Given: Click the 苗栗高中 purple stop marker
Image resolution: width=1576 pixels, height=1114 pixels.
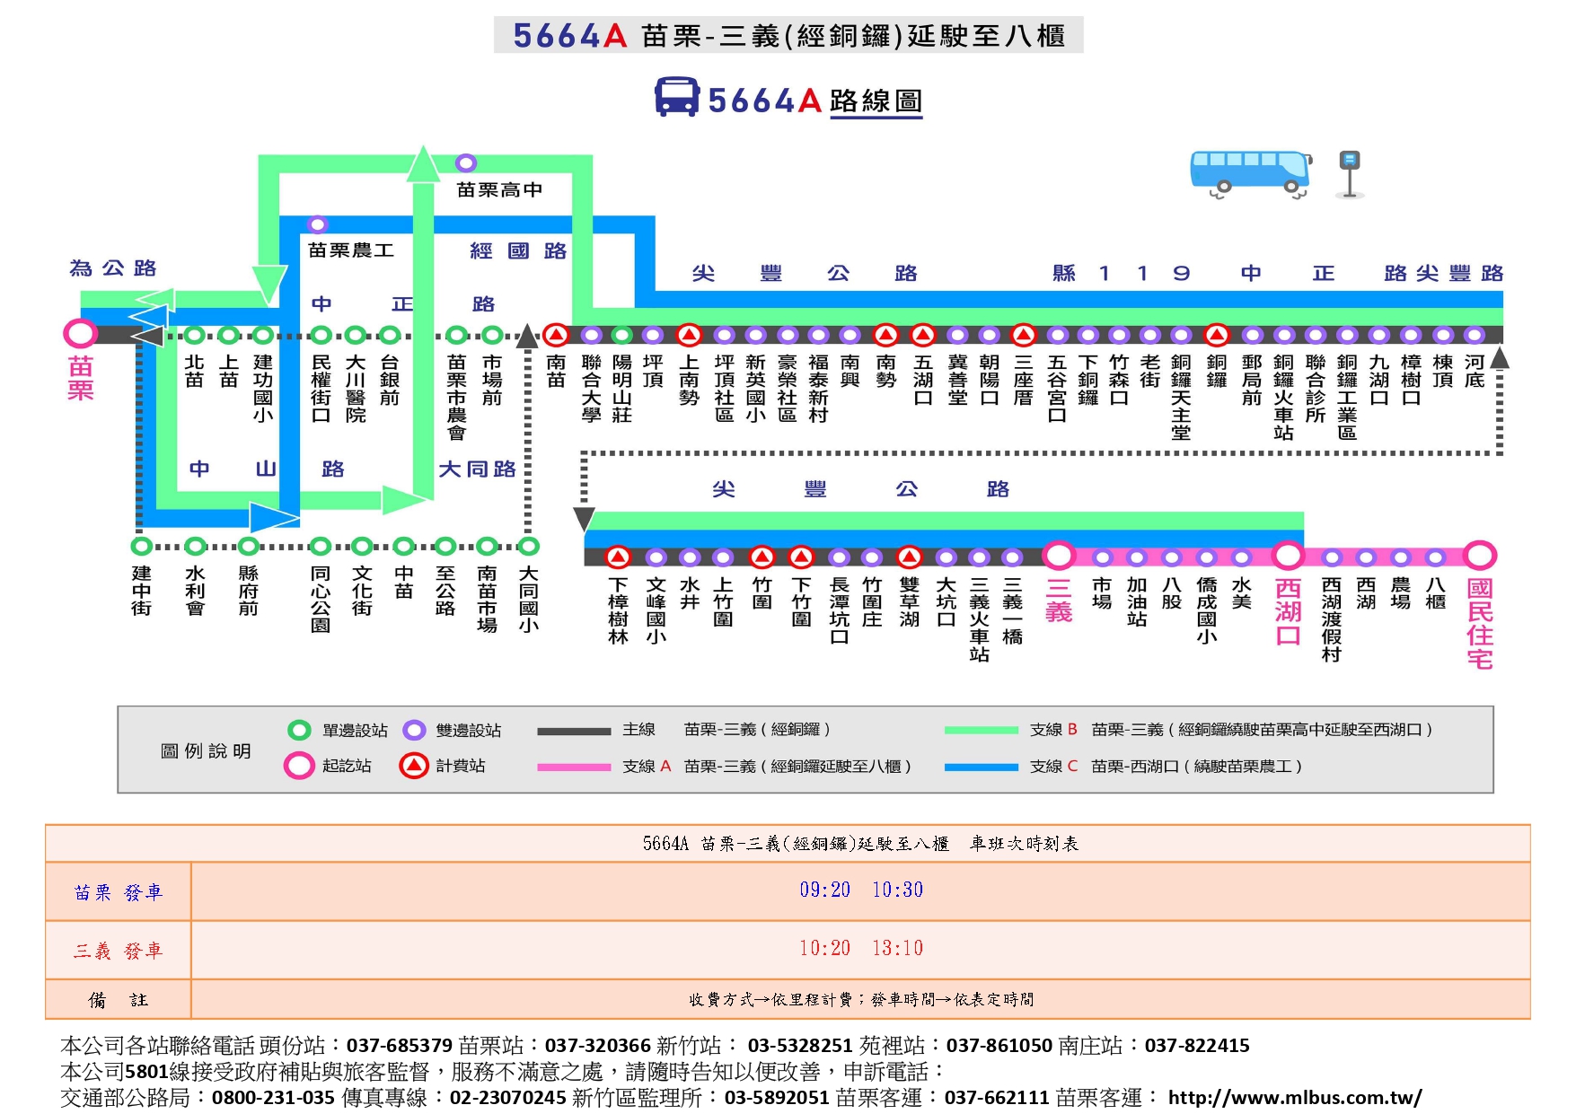Looking at the screenshot, I should pyautogui.click(x=465, y=162).
